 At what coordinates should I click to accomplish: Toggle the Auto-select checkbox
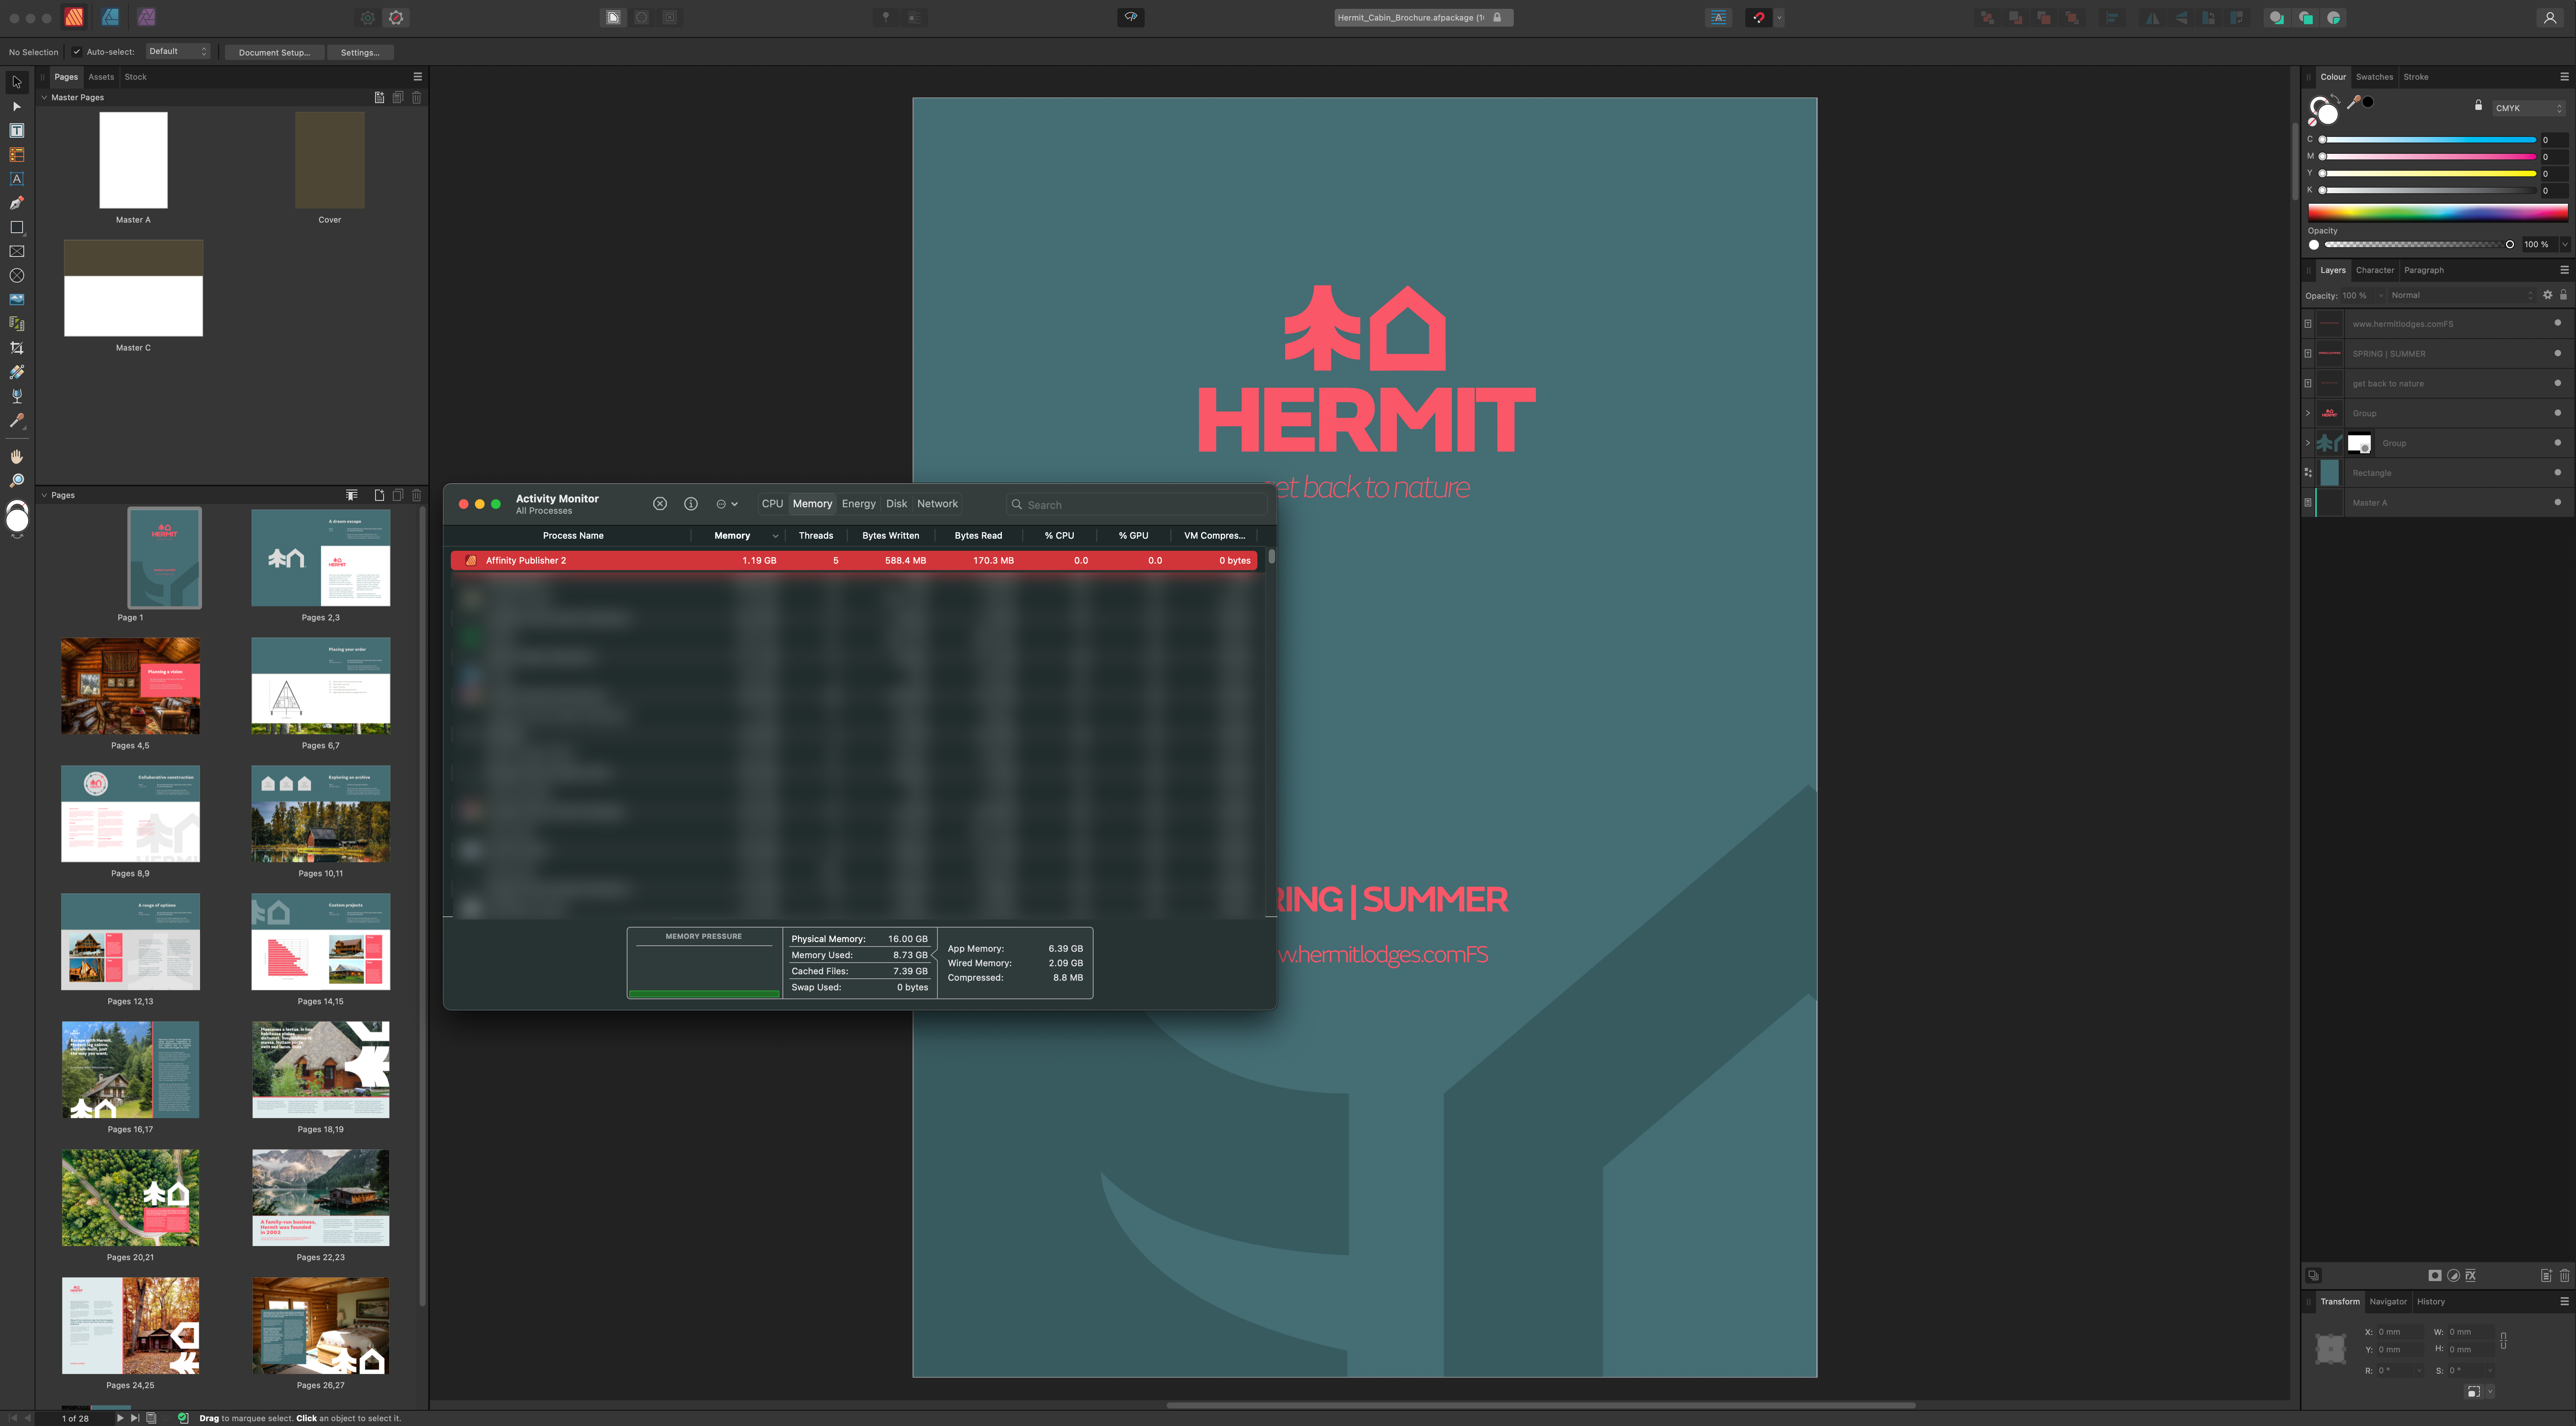tap(77, 52)
